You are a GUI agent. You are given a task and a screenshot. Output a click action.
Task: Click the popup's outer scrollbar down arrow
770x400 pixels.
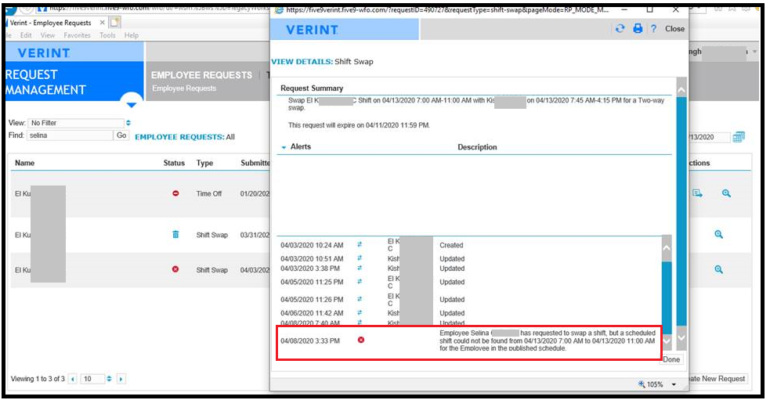[x=681, y=337]
